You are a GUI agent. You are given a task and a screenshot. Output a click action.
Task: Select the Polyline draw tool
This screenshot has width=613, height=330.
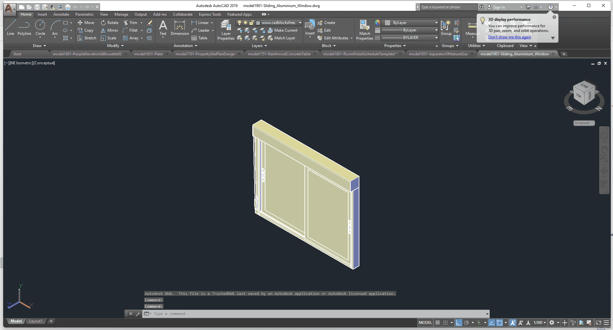pos(24,28)
